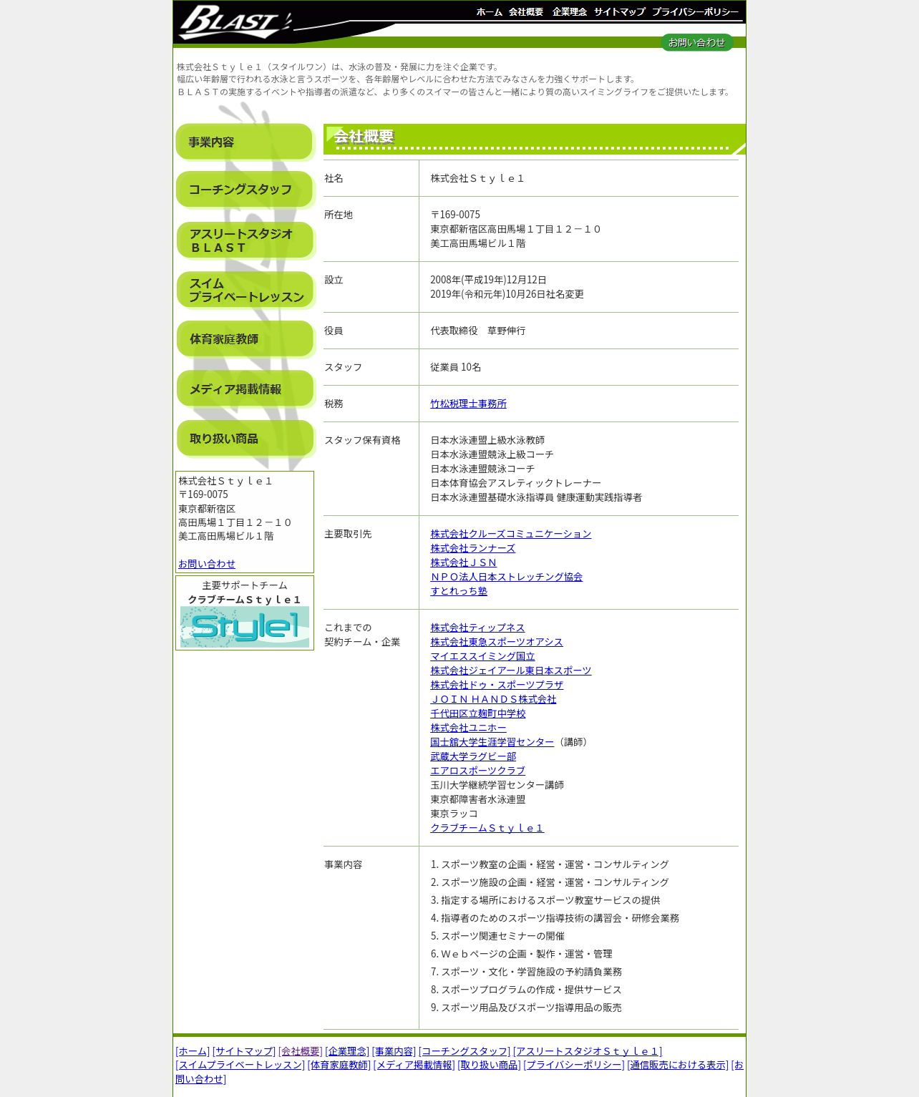Open クラブチームＳｔｙｌｅ１ link in table

(x=487, y=828)
